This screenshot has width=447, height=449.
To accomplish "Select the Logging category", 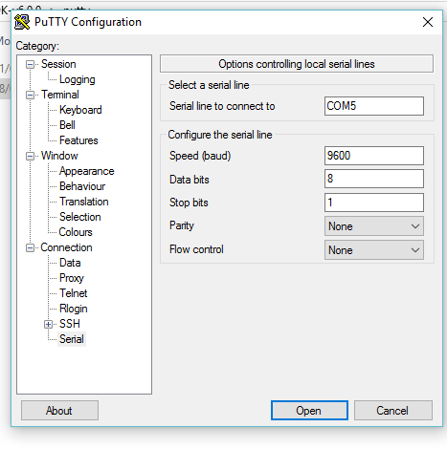I will pos(78,79).
